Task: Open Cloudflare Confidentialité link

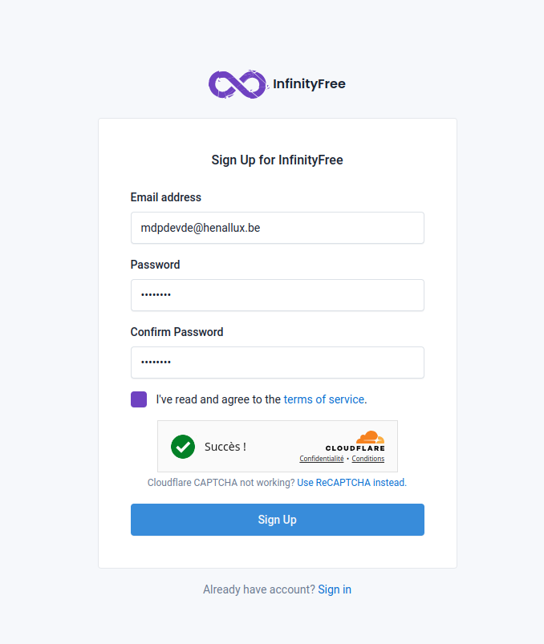Action: (x=322, y=459)
